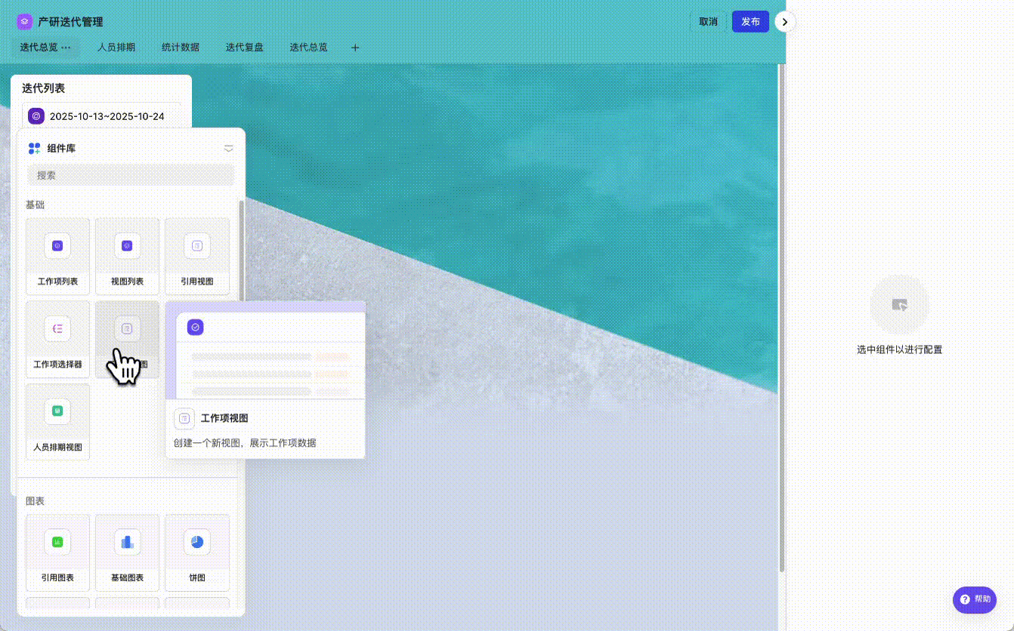Focus the 搜索 field in 组件库
This screenshot has height=631, width=1014.
click(x=131, y=175)
